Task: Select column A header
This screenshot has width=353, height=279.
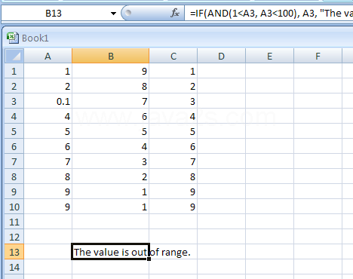Action: [48, 56]
